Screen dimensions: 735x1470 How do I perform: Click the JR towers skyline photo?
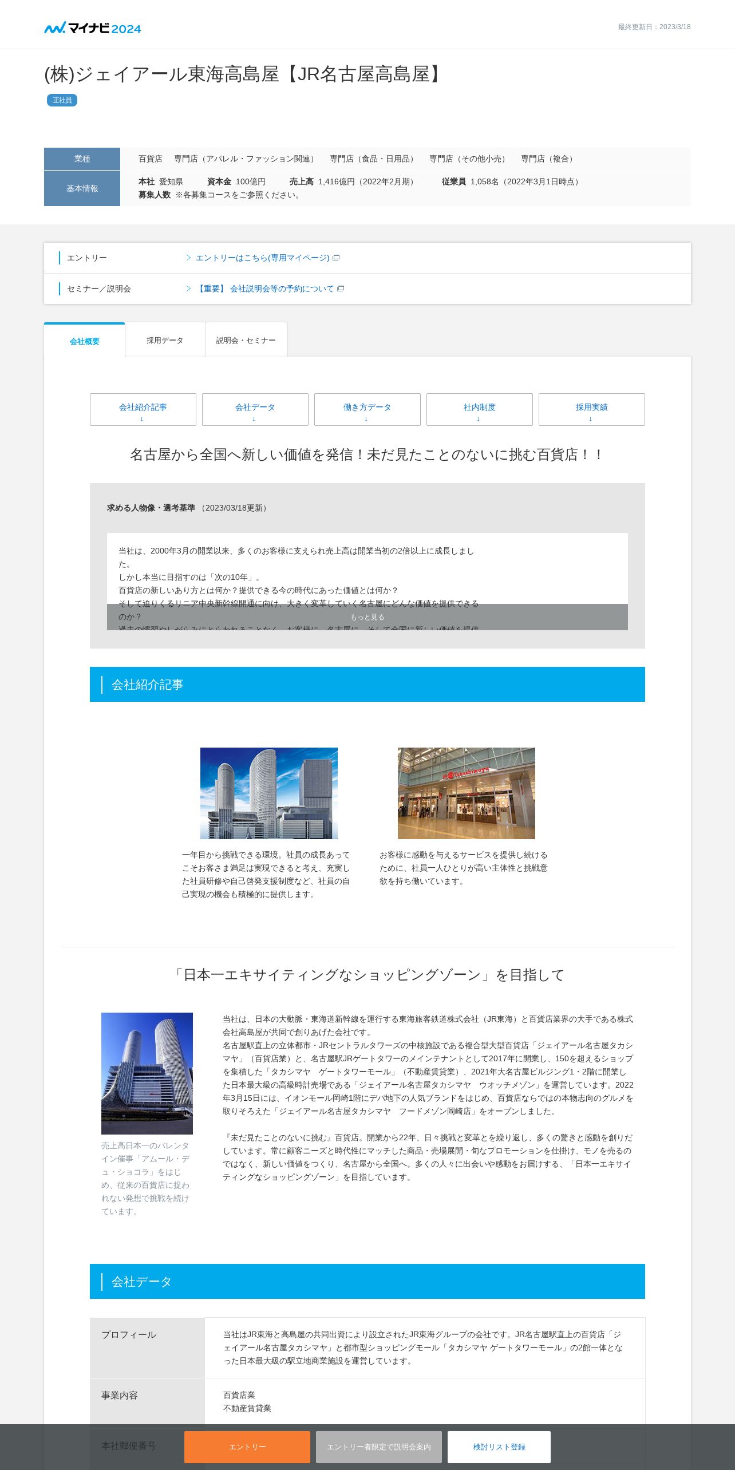[269, 793]
